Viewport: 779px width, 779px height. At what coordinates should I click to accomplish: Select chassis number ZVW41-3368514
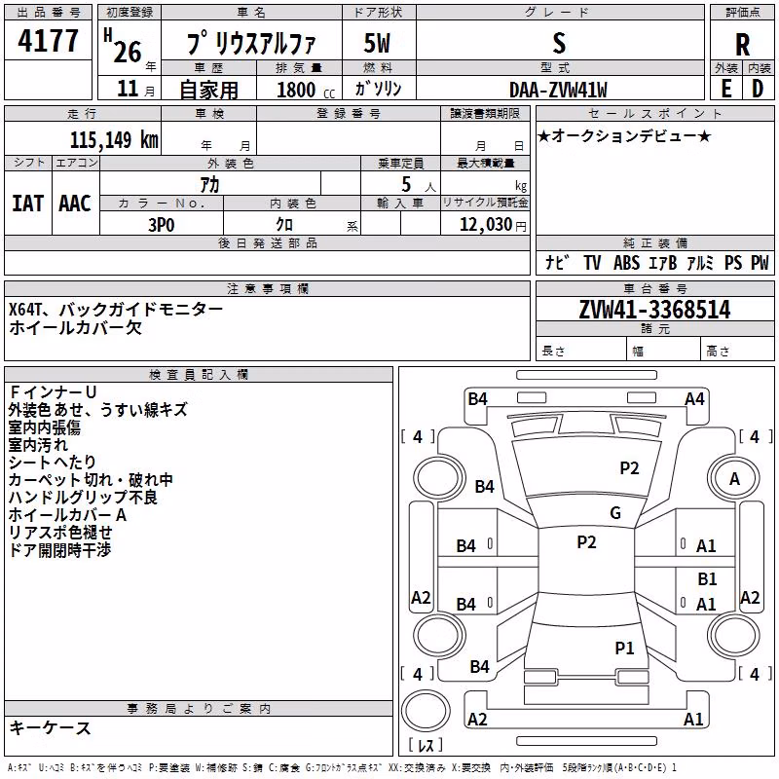click(654, 310)
